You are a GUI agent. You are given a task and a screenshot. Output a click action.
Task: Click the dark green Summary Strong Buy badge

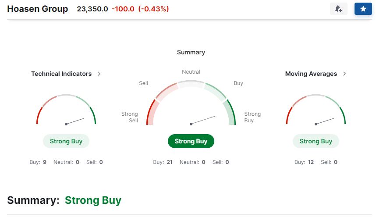(x=191, y=141)
